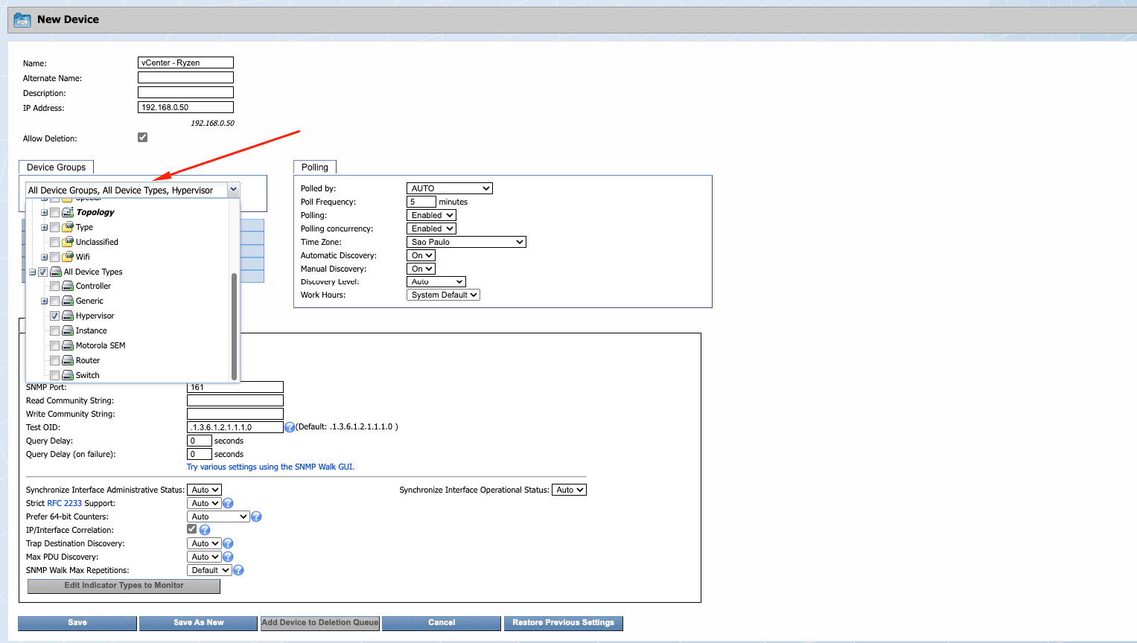Click the help icon beside Test OID
The width and height of the screenshot is (1137, 643).
point(290,427)
